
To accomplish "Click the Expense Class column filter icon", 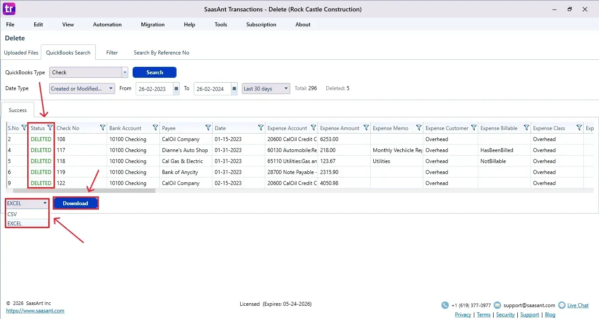I will 579,128.
